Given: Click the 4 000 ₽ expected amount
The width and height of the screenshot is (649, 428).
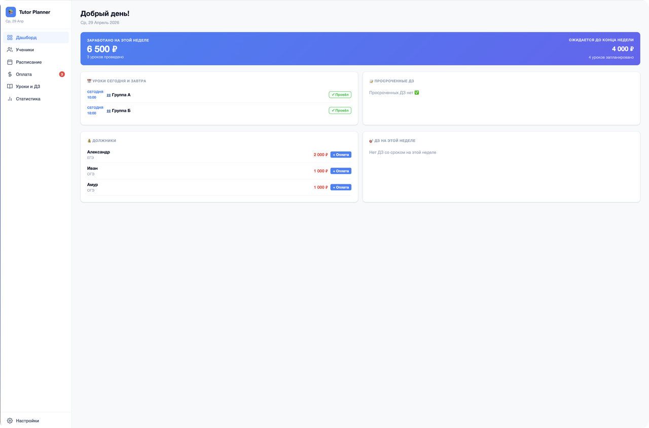Looking at the screenshot, I should (623, 49).
